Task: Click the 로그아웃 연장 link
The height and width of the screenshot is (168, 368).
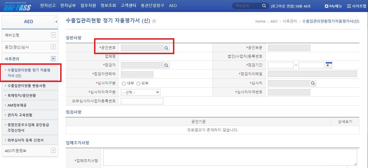Action: click(283, 6)
